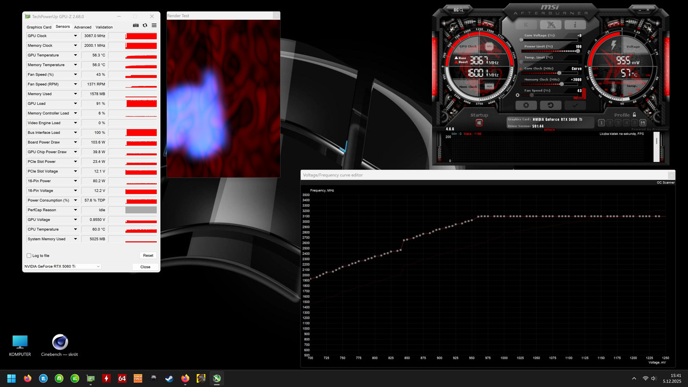Toggle the MEM button on Afterburner gauge

pos(489,86)
